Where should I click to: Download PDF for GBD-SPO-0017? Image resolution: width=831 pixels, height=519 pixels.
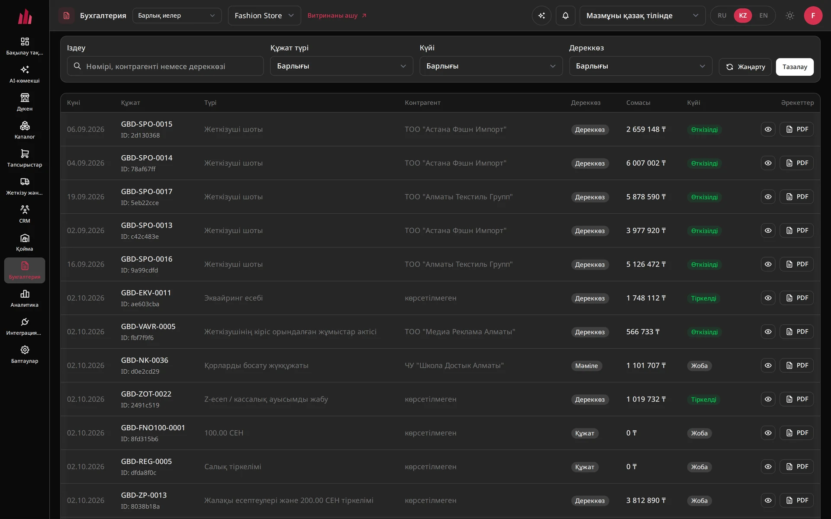point(796,197)
